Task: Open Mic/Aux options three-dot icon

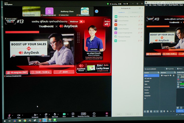Action: pyautogui.click(x=178, y=84)
